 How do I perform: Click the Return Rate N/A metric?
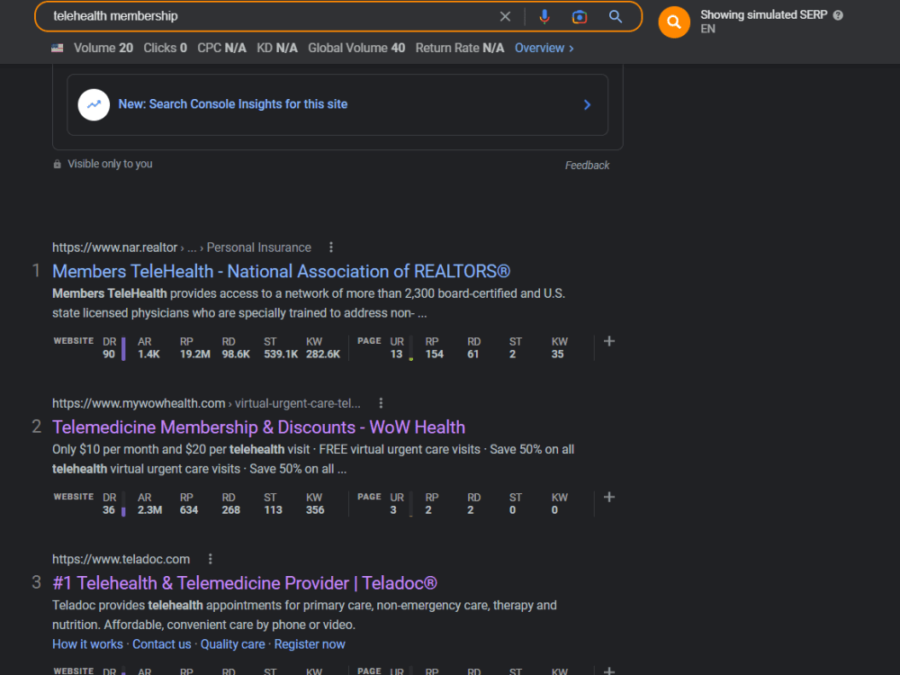[460, 49]
